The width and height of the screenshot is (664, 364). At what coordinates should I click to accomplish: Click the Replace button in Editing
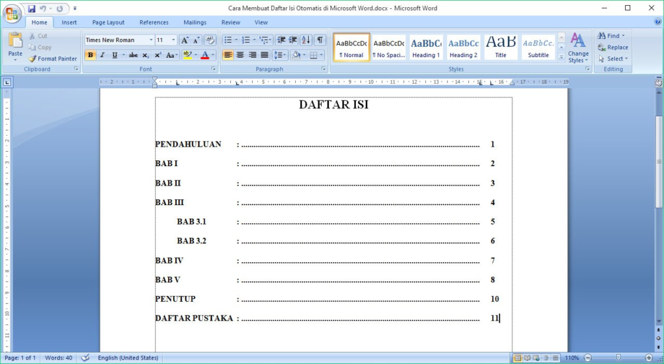point(613,47)
